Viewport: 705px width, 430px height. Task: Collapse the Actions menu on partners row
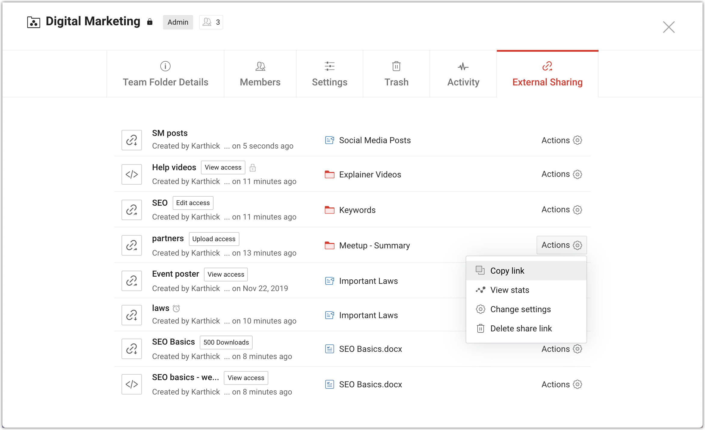pyautogui.click(x=561, y=245)
